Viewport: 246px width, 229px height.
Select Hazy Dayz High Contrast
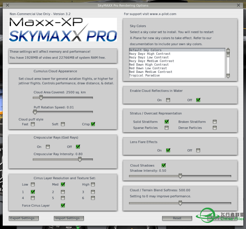(x=177, y=54)
